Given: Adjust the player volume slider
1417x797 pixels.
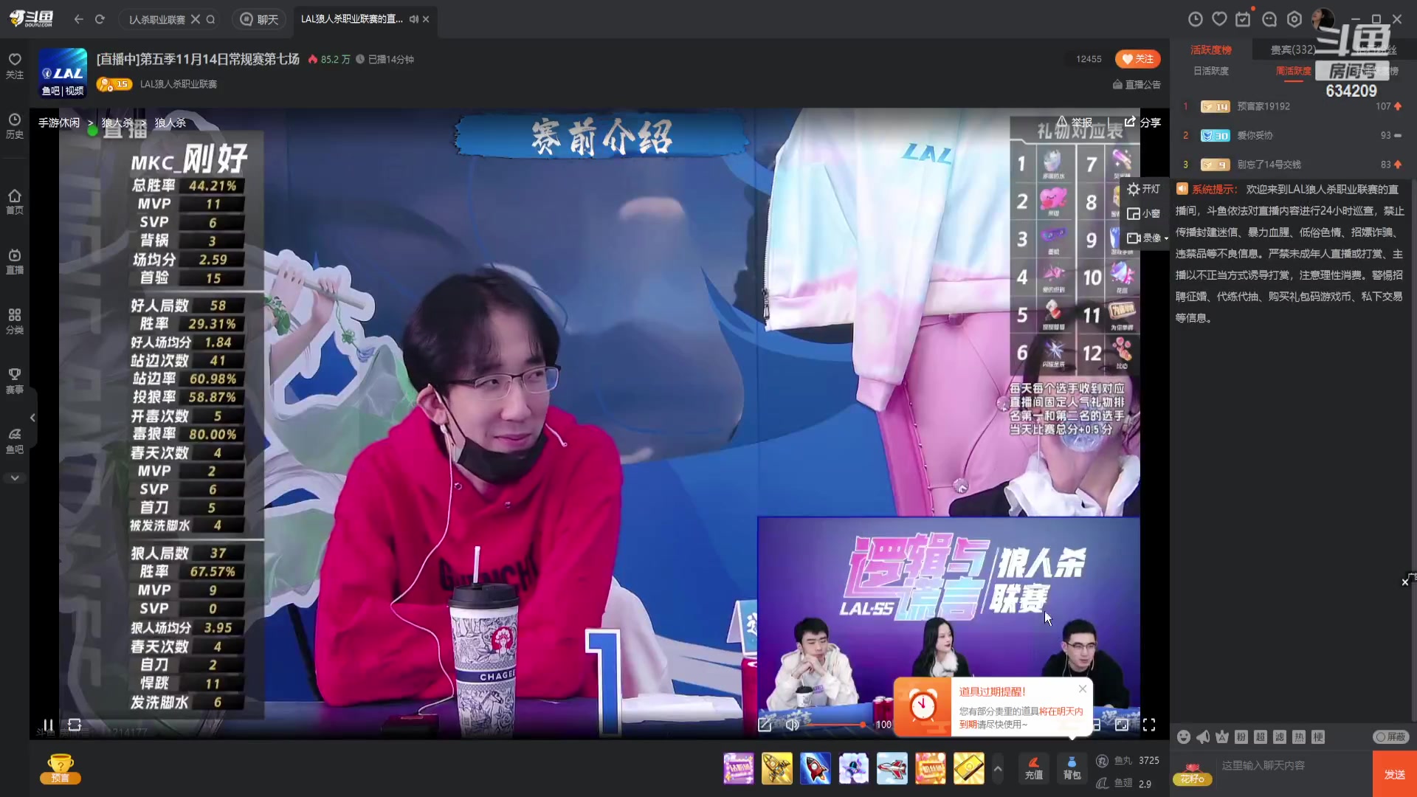Looking at the screenshot, I should (835, 725).
